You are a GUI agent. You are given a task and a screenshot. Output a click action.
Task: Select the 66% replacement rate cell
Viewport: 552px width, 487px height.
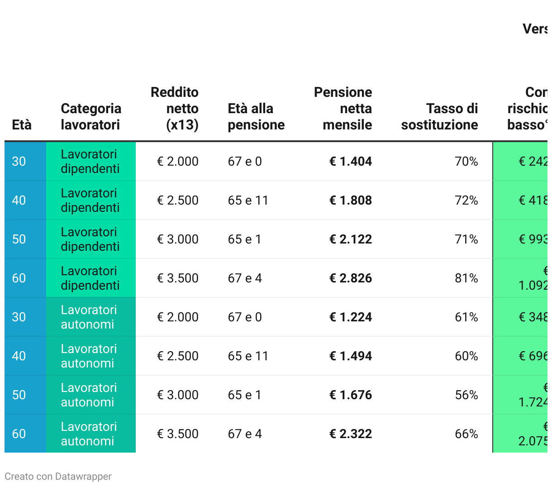(x=466, y=434)
